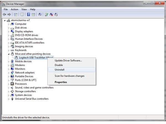Click the Back arrow toolbar icon
The width and height of the screenshot is (166, 124).
tap(4, 14)
